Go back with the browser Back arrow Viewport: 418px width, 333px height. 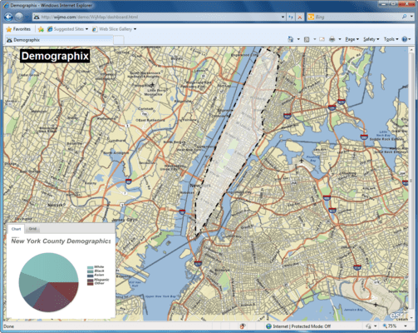click(x=8, y=17)
